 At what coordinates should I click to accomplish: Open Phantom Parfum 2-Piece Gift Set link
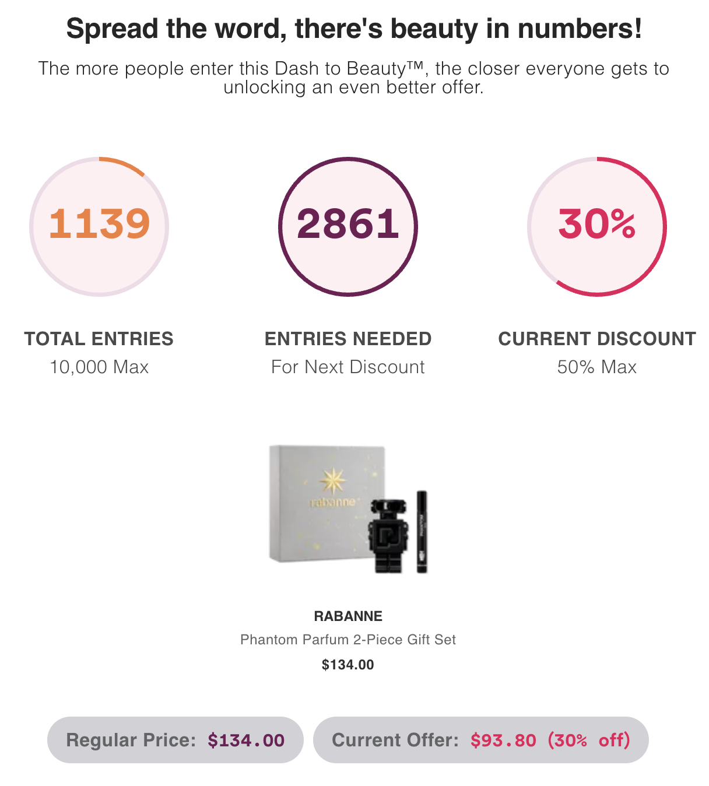click(x=348, y=640)
